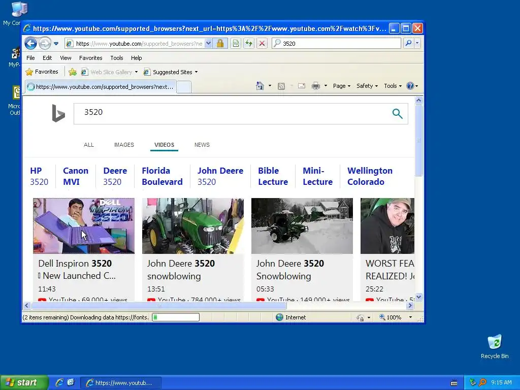Click the Deere 3520 suggestion
This screenshot has height=390, width=520.
pos(115,176)
